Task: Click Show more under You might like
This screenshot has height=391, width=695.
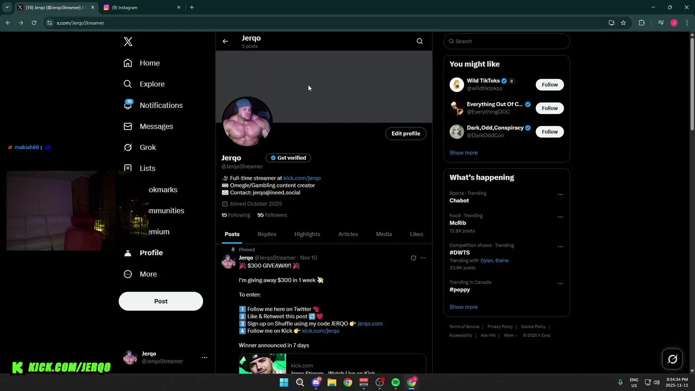Action: point(464,153)
